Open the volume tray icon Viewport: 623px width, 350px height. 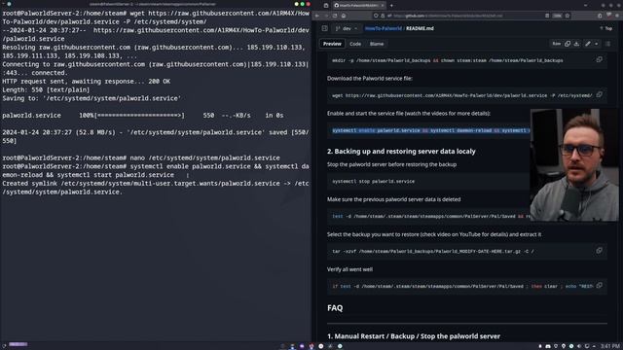point(579,346)
